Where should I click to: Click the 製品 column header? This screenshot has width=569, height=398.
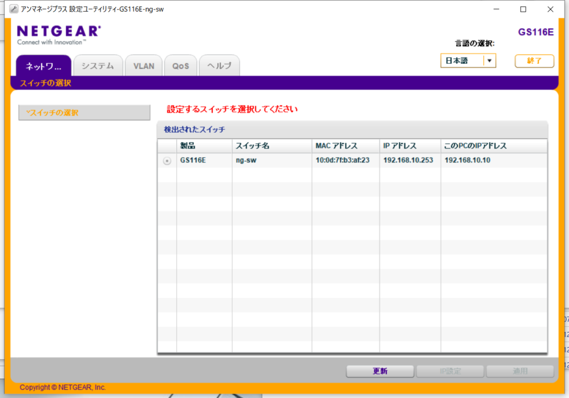pyautogui.click(x=204, y=146)
